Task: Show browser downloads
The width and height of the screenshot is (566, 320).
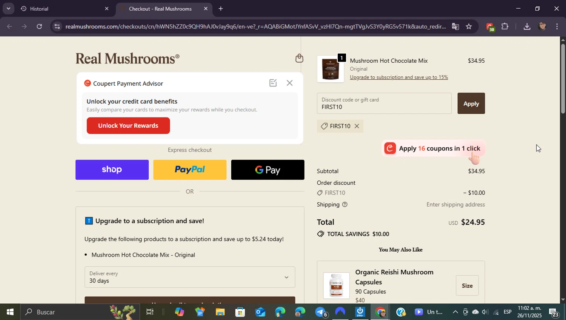Action: [527, 26]
